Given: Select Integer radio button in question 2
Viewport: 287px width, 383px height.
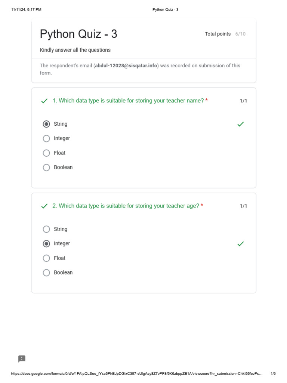Looking at the screenshot, I should coord(46,244).
